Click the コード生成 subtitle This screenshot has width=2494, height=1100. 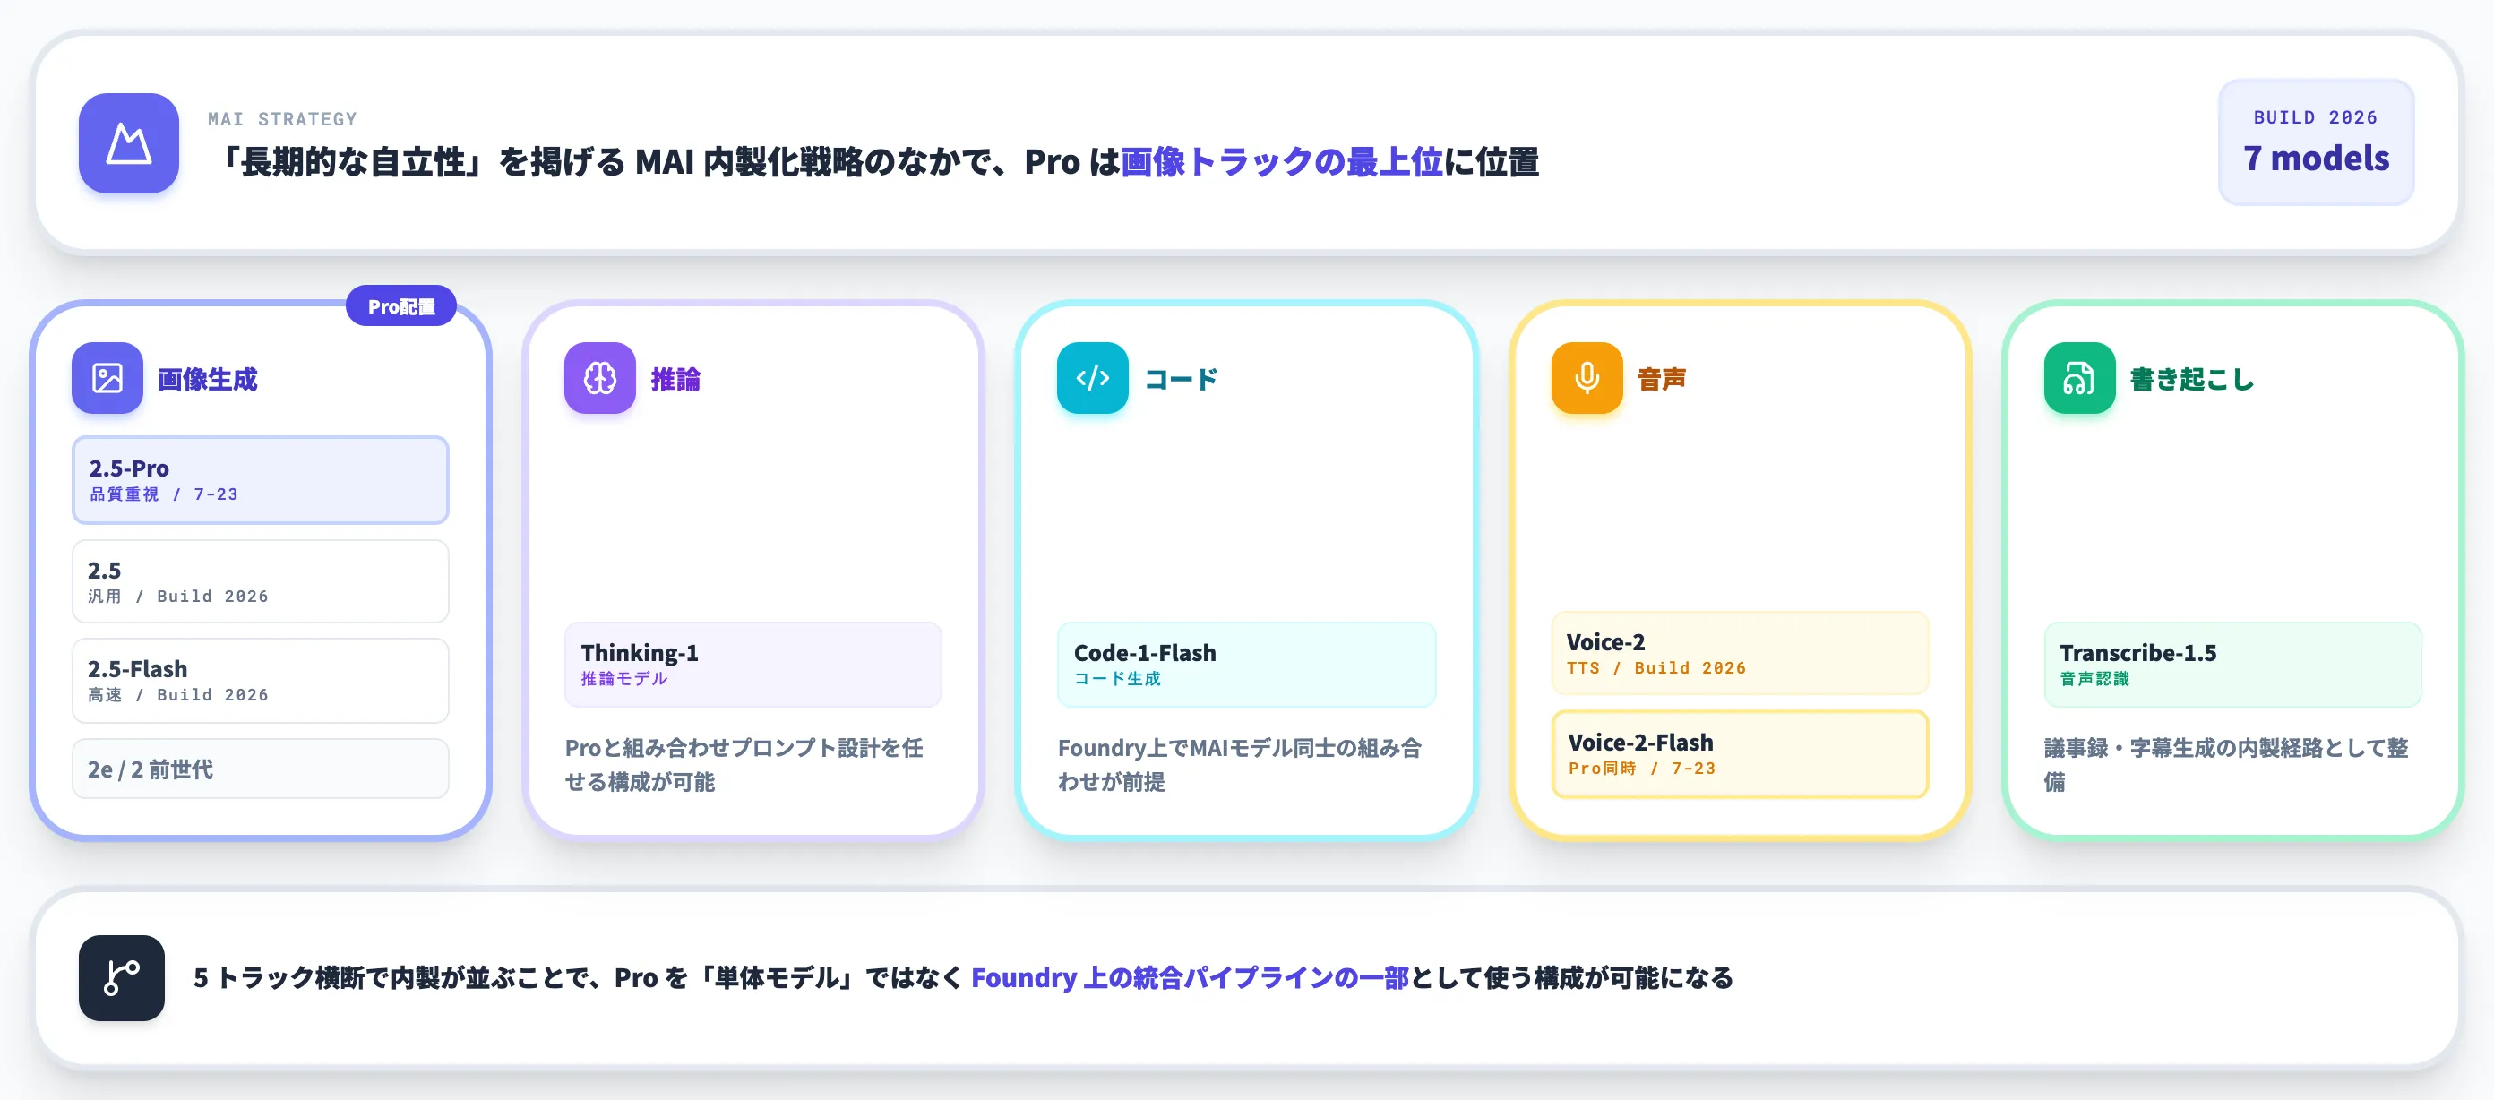[x=1117, y=679]
